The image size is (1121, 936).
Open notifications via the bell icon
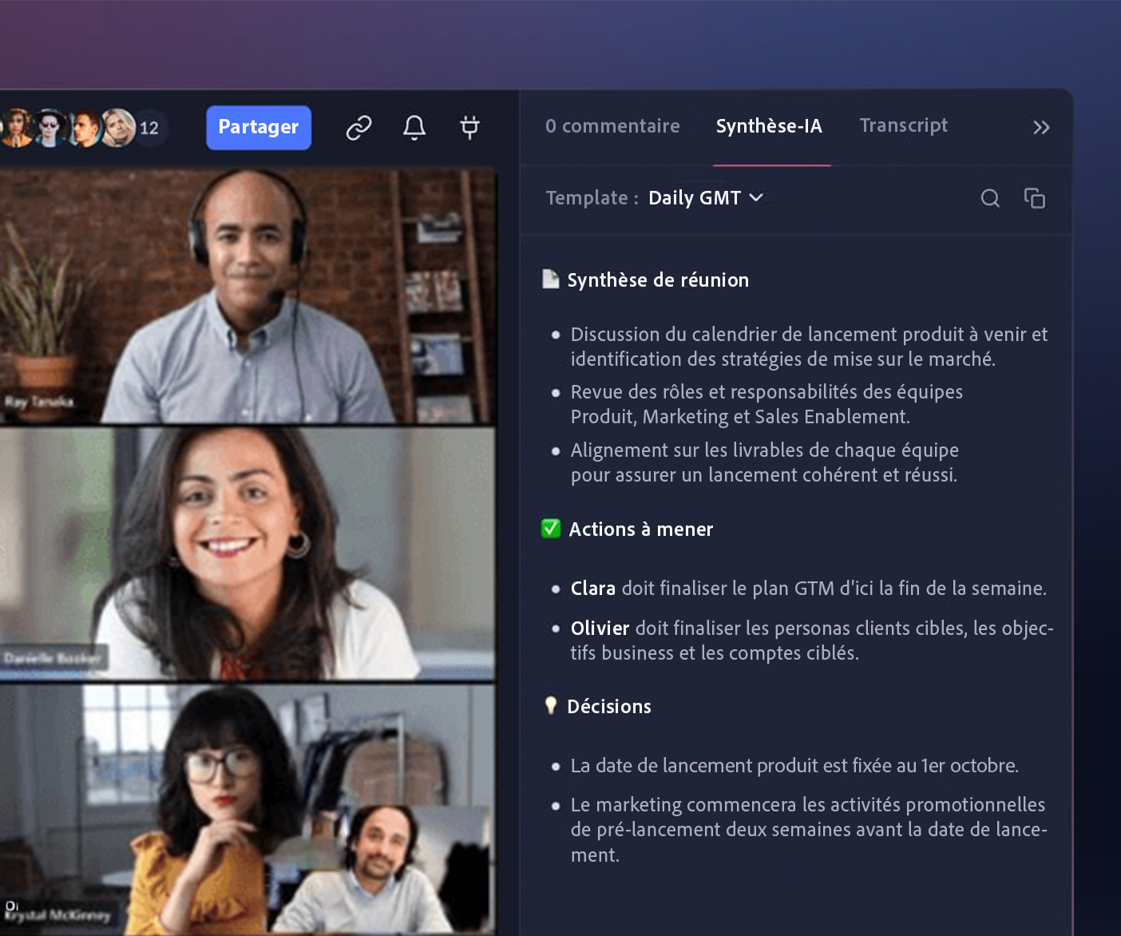(x=414, y=127)
